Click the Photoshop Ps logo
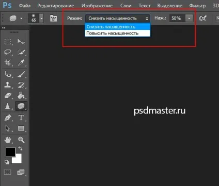This screenshot has width=219, height=186. pos(7,5)
